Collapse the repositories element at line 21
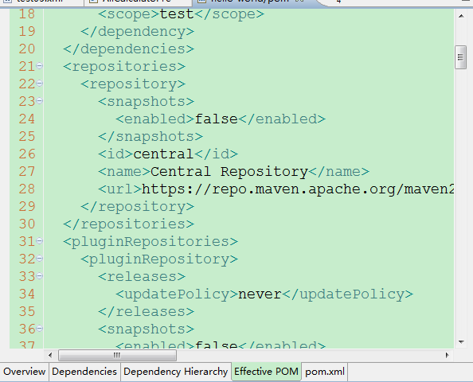 (40, 65)
